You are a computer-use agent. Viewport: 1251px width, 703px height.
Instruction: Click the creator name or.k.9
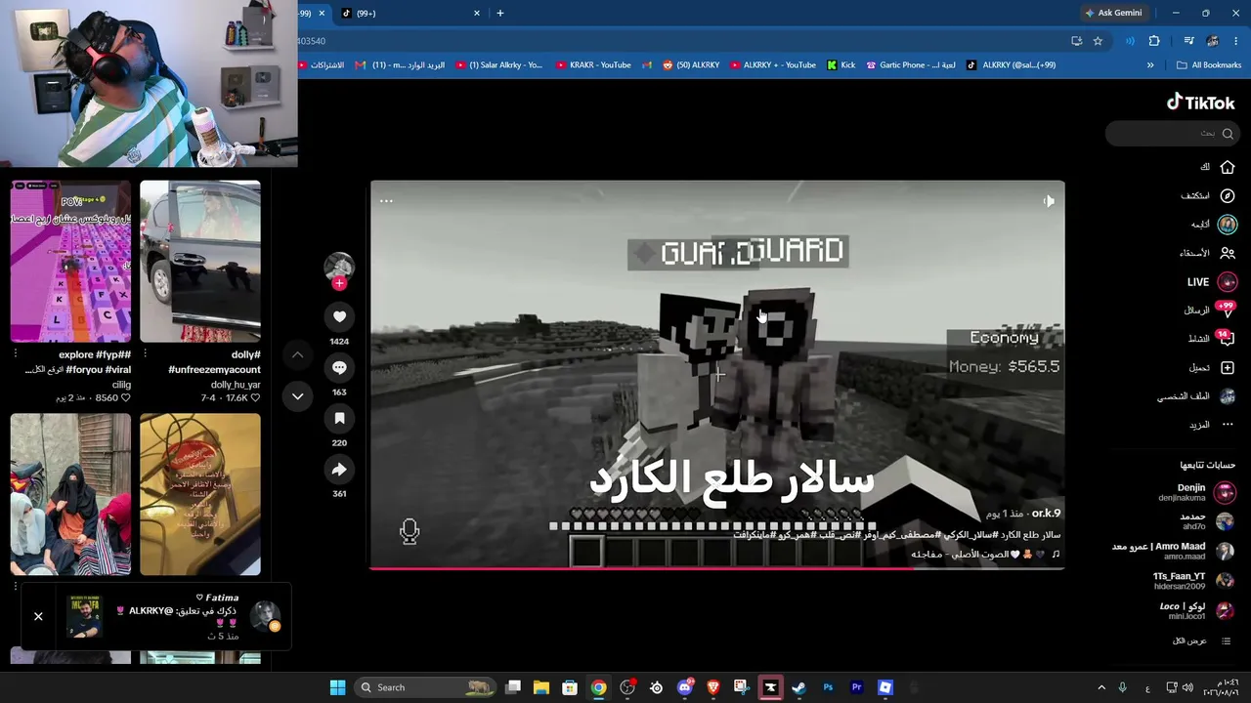pos(1046,513)
